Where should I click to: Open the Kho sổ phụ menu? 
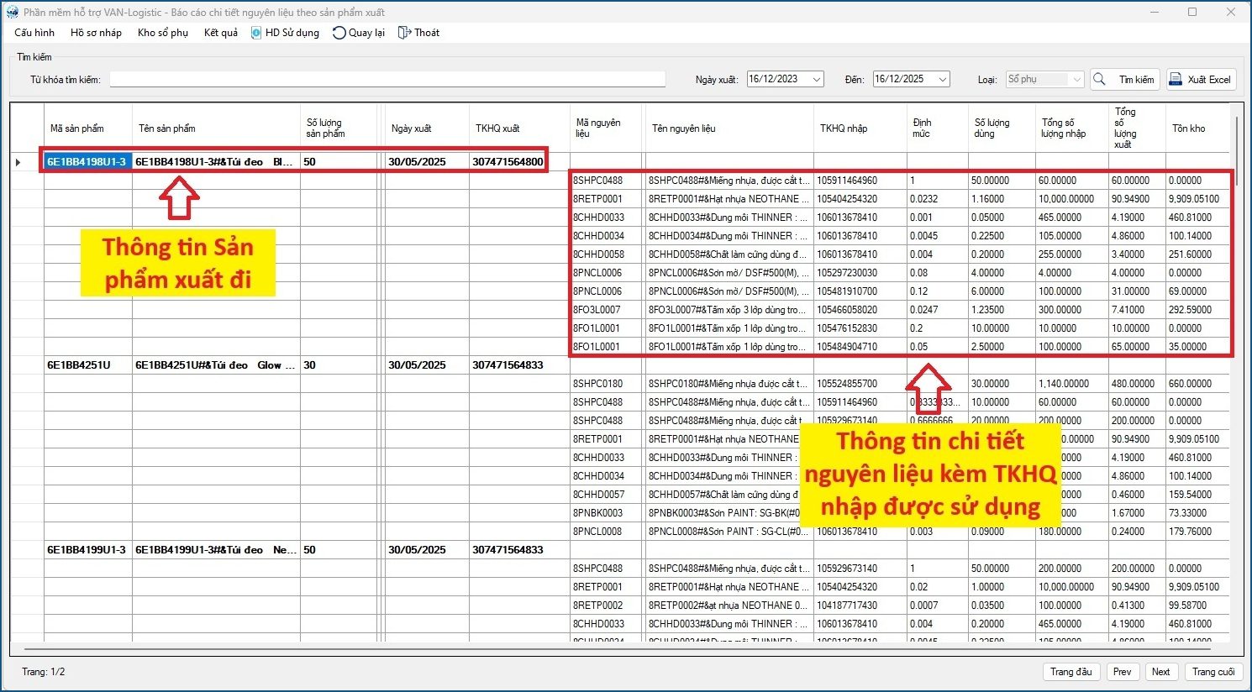pos(162,33)
